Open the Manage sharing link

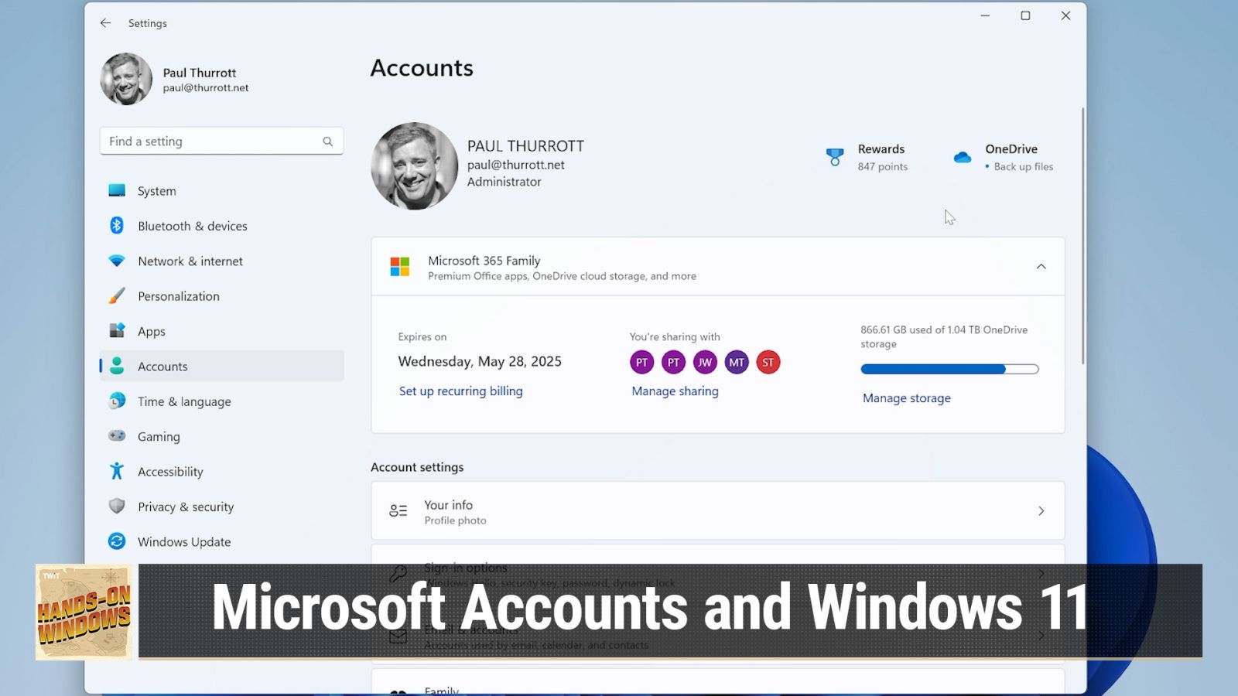(x=673, y=391)
